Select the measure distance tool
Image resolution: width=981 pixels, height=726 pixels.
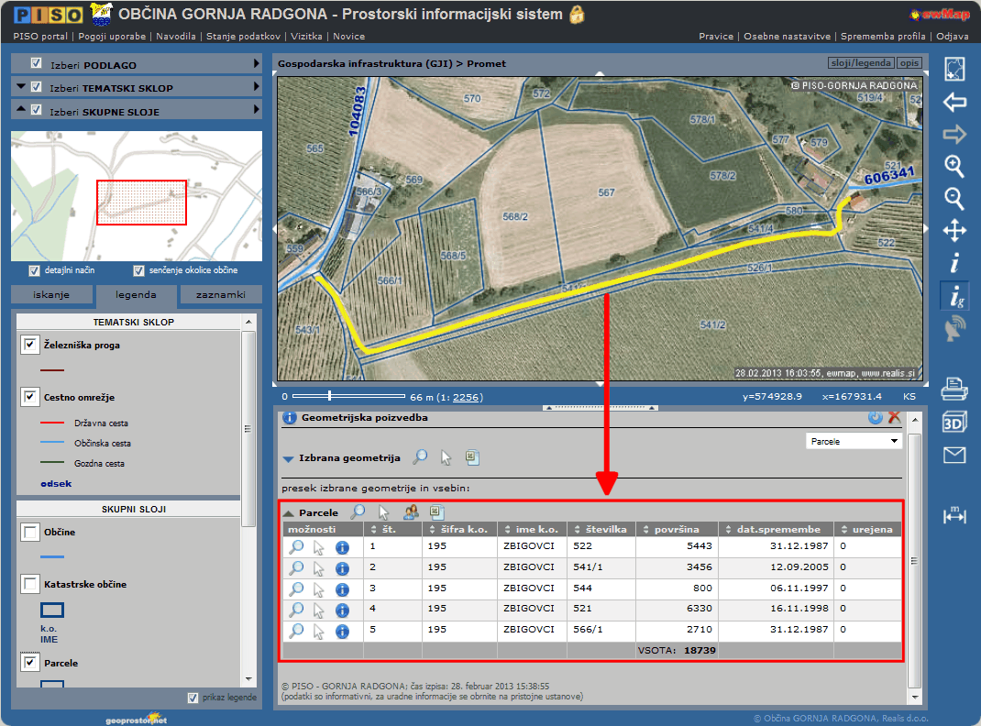(x=954, y=517)
